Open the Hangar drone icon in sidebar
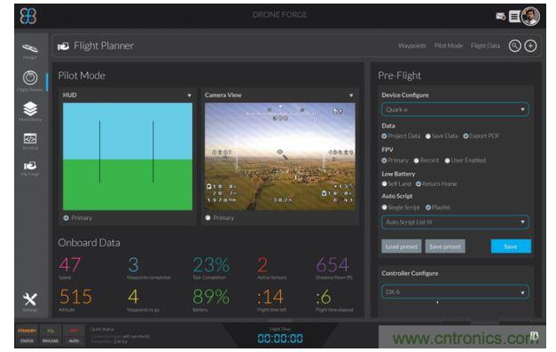556x352 pixels. 30,48
